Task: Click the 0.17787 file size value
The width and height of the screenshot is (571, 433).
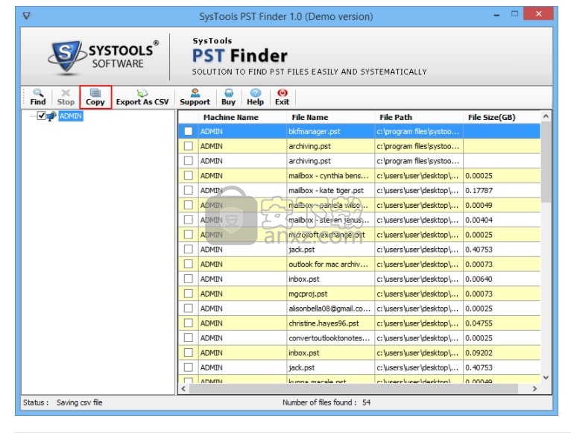Action: tap(479, 191)
